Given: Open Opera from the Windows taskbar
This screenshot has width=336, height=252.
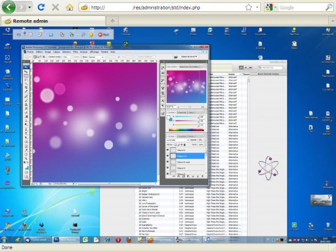Looking at the screenshot, I should coord(118,240).
